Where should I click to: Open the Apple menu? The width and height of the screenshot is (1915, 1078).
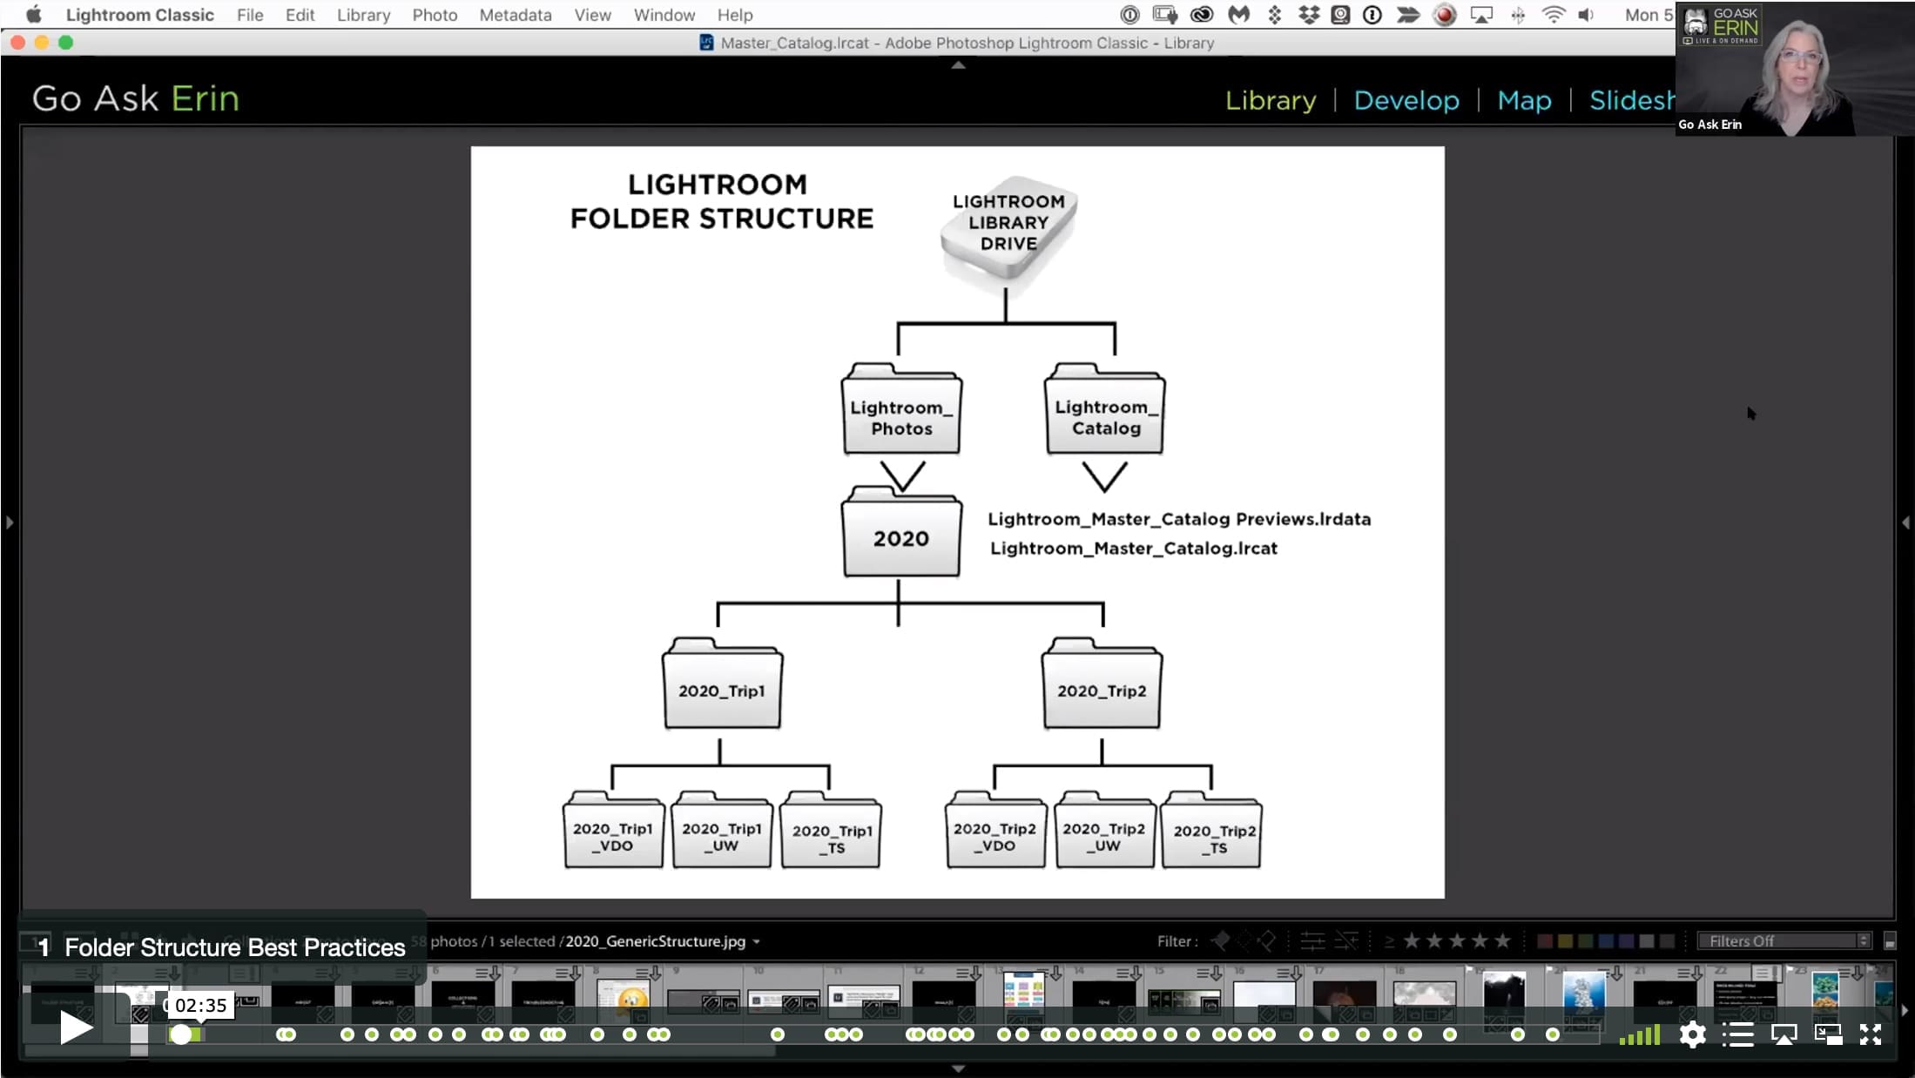[34, 15]
